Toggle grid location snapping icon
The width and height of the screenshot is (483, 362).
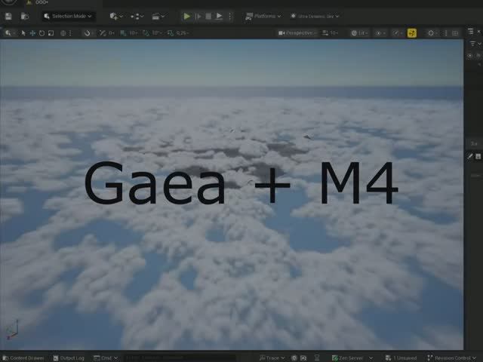[123, 33]
